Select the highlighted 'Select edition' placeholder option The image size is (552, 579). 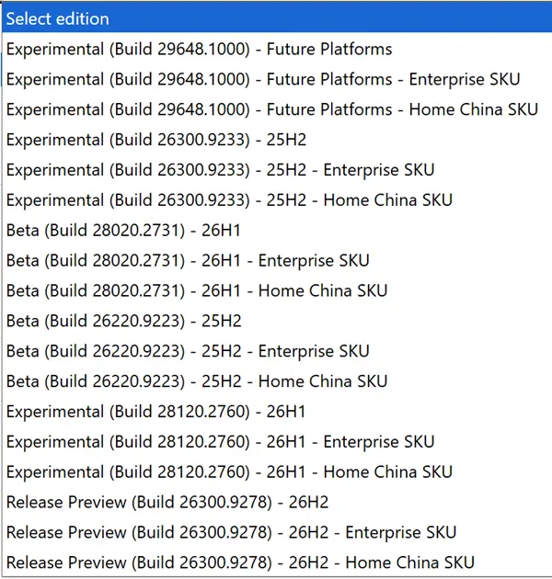coord(277,18)
